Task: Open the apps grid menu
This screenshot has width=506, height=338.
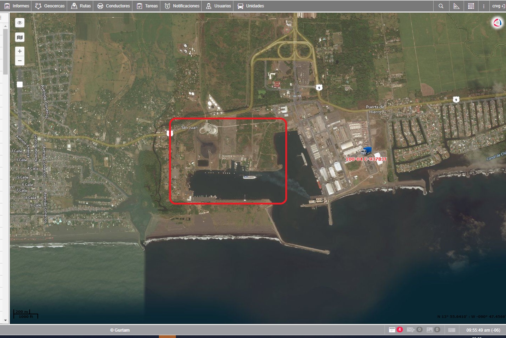Action: click(471, 6)
